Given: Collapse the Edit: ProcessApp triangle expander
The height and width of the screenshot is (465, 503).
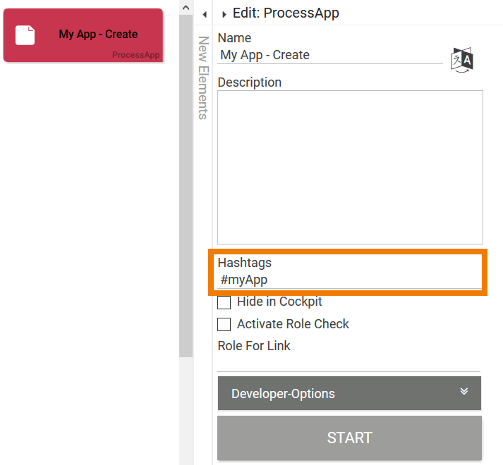Looking at the screenshot, I should [224, 14].
